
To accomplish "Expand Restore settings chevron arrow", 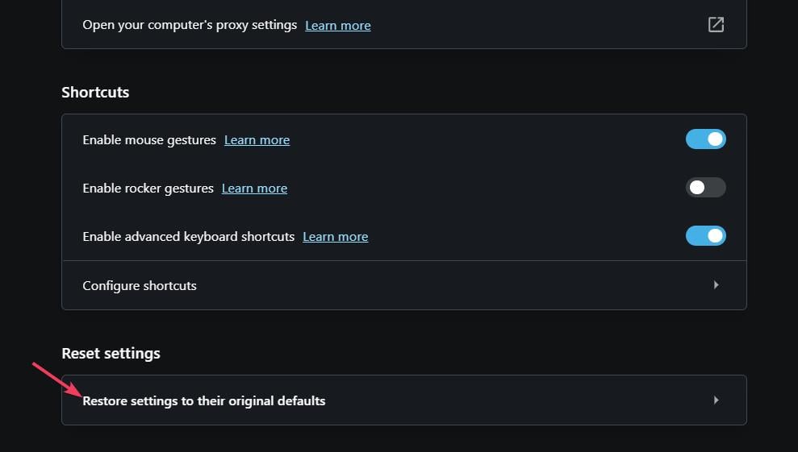I will (716, 400).
